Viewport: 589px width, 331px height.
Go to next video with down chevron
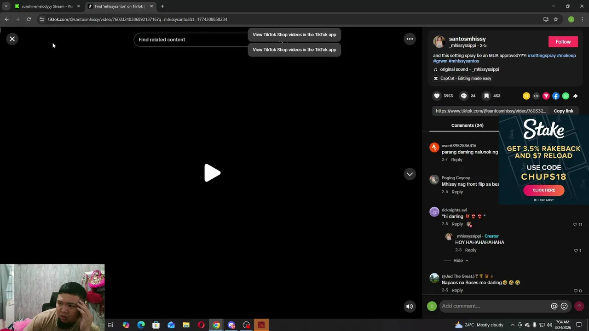coord(410,174)
